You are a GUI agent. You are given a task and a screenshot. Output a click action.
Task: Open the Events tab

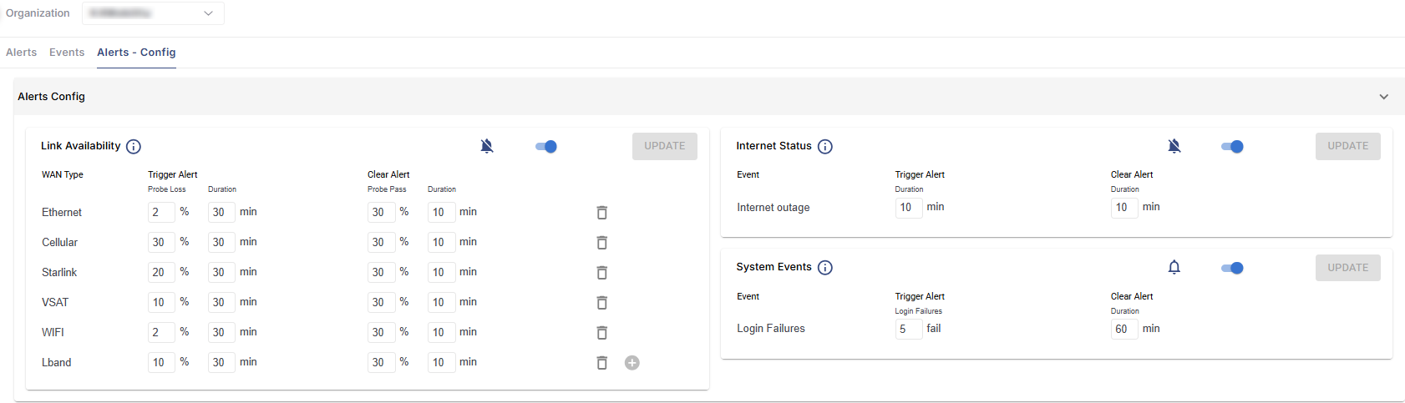pos(67,53)
